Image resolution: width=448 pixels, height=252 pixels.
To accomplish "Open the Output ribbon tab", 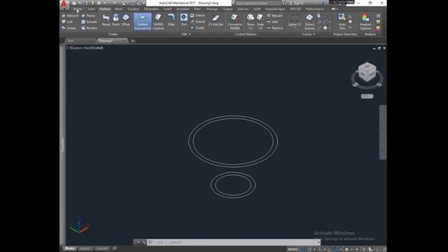I will pyautogui.click(x=227, y=9).
